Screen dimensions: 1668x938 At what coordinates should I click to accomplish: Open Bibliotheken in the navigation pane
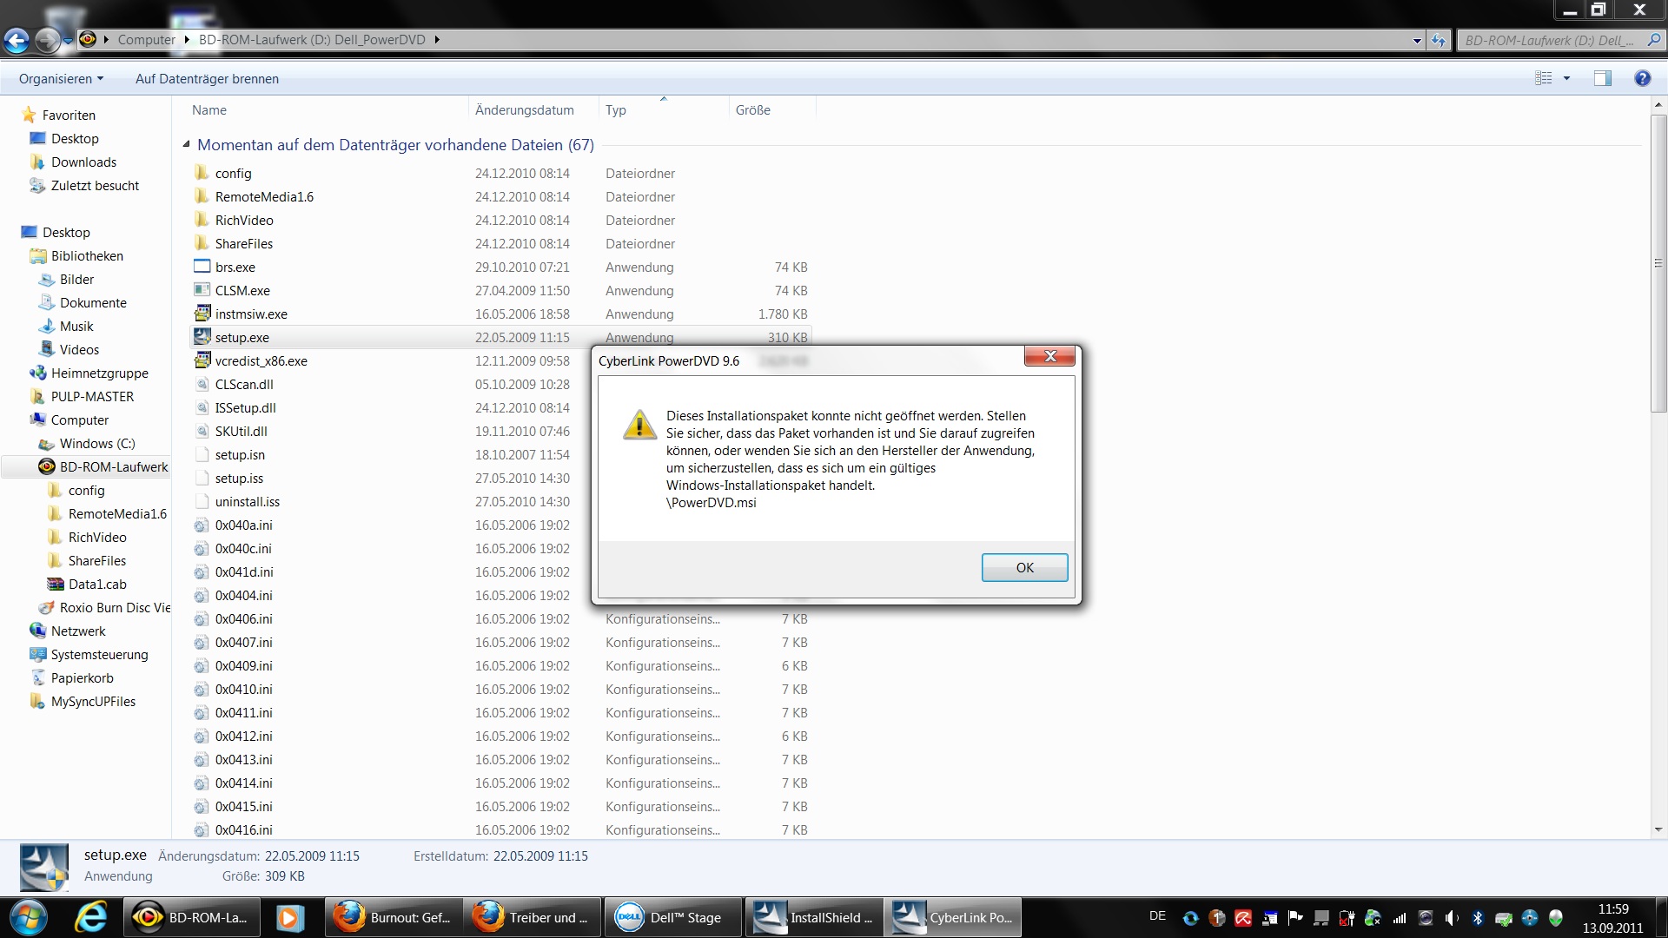click(x=87, y=255)
